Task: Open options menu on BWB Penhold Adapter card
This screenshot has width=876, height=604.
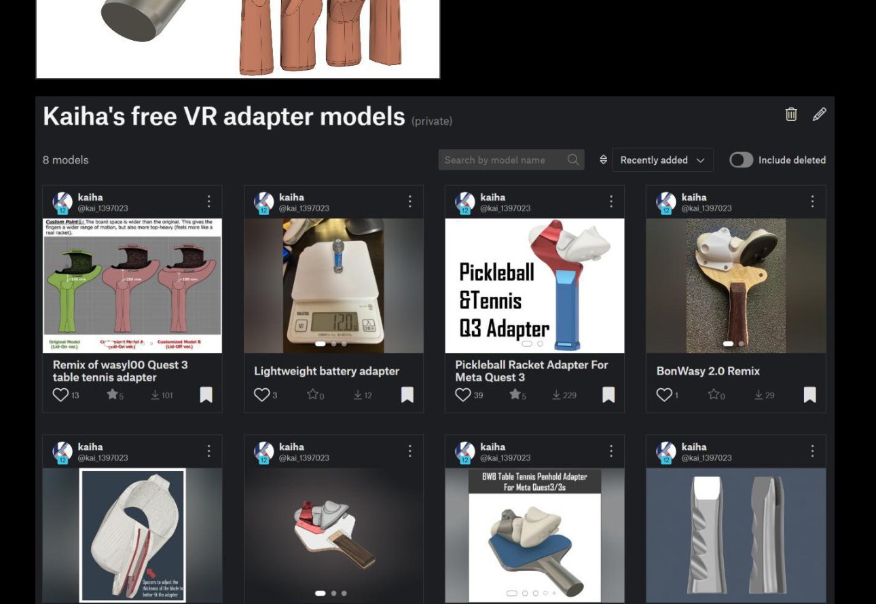Action: click(610, 451)
